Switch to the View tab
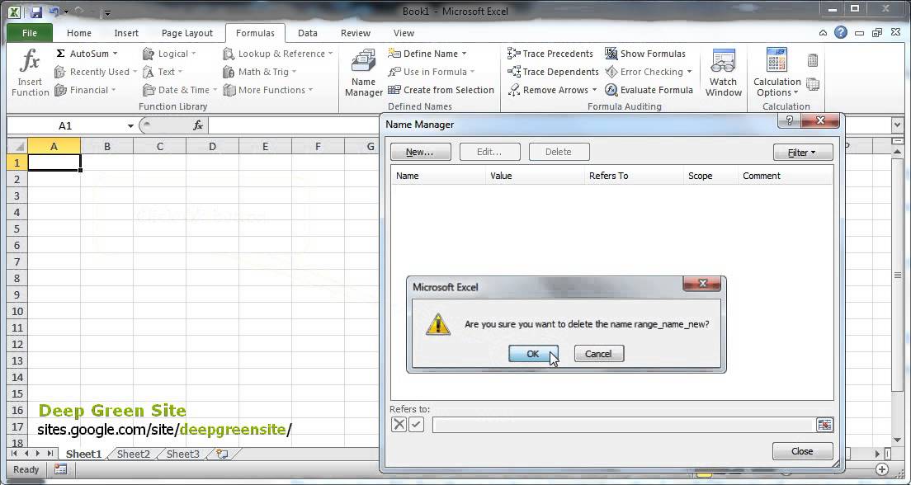The height and width of the screenshot is (485, 911). click(404, 33)
